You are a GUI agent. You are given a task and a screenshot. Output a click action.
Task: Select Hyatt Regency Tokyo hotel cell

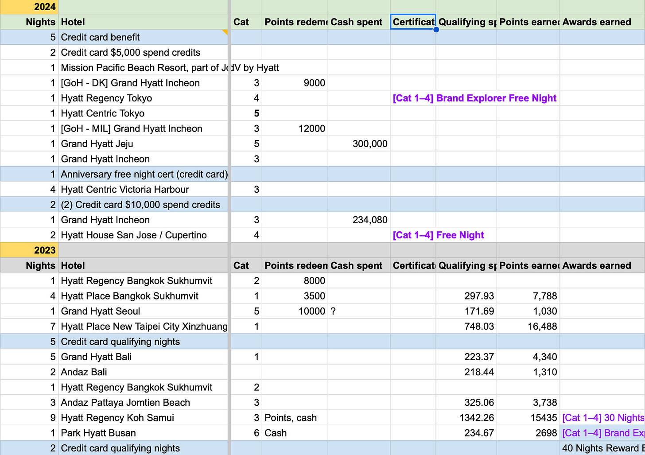[x=143, y=98]
